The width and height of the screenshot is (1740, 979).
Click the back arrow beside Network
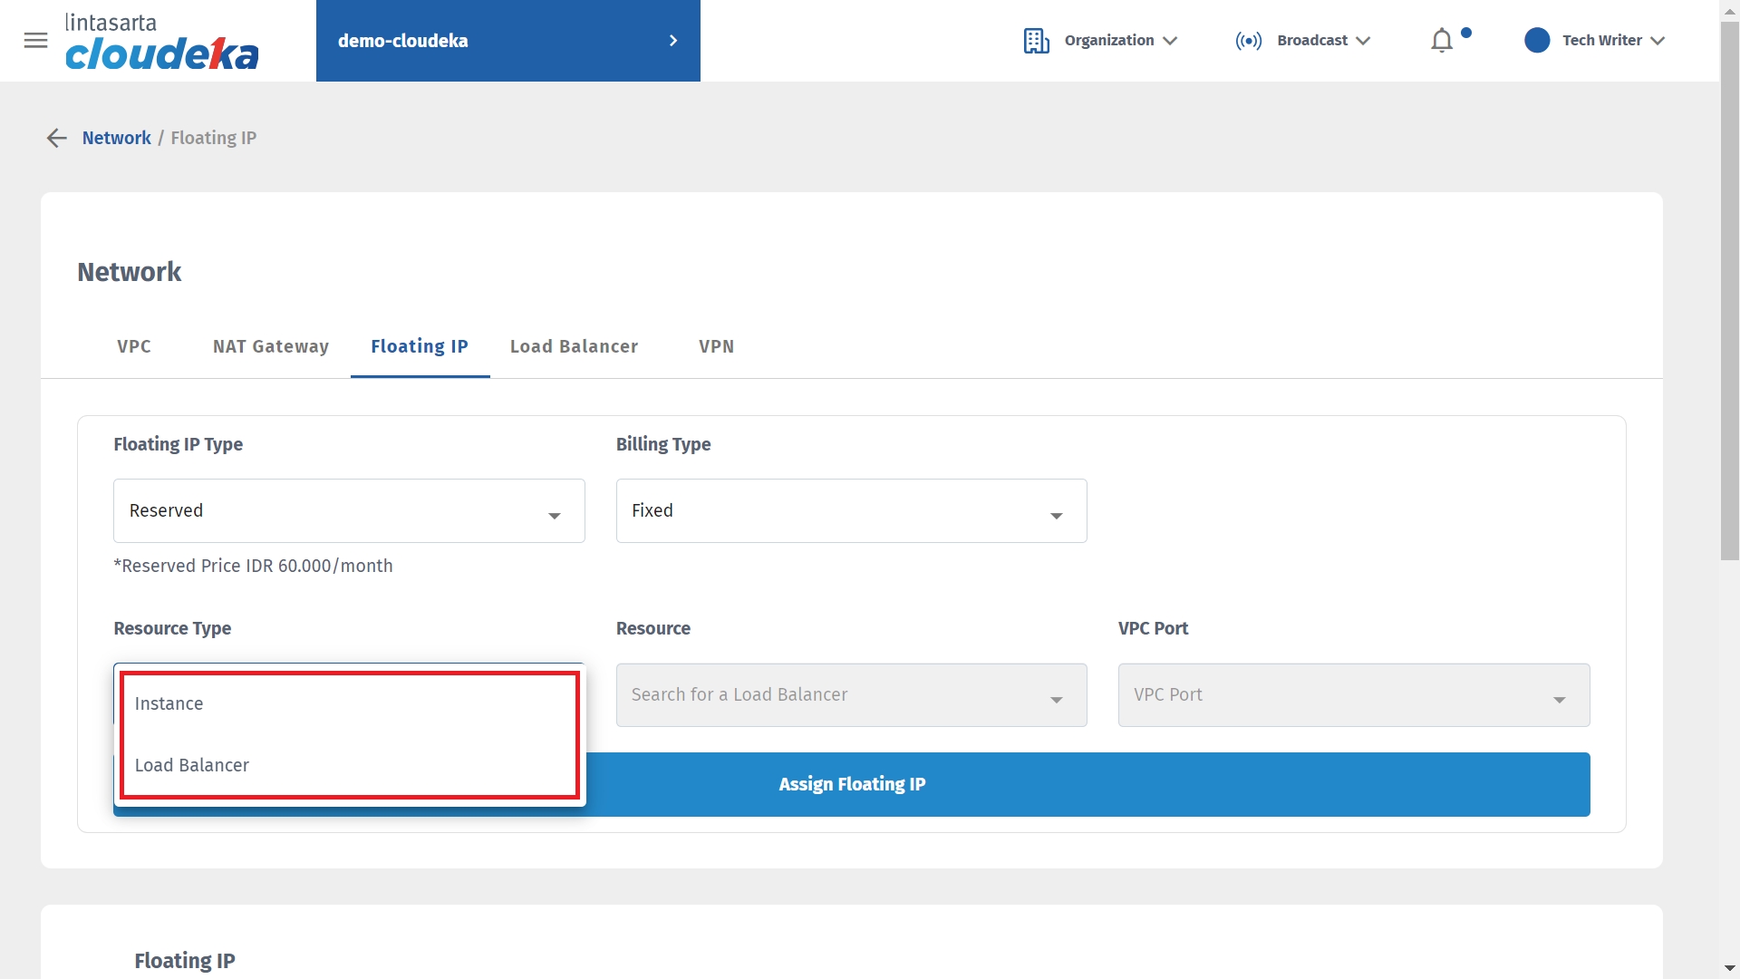click(x=57, y=138)
